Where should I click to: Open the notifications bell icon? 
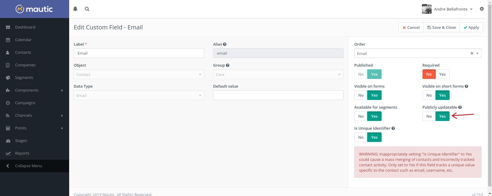[75, 9]
